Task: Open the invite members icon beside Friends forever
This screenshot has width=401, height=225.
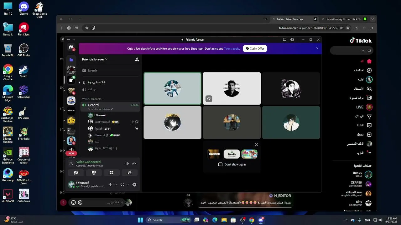Action: tap(137, 59)
